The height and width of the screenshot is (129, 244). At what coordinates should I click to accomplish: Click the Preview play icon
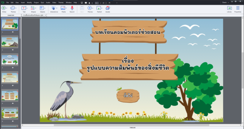pyautogui.click(x=90, y=8)
